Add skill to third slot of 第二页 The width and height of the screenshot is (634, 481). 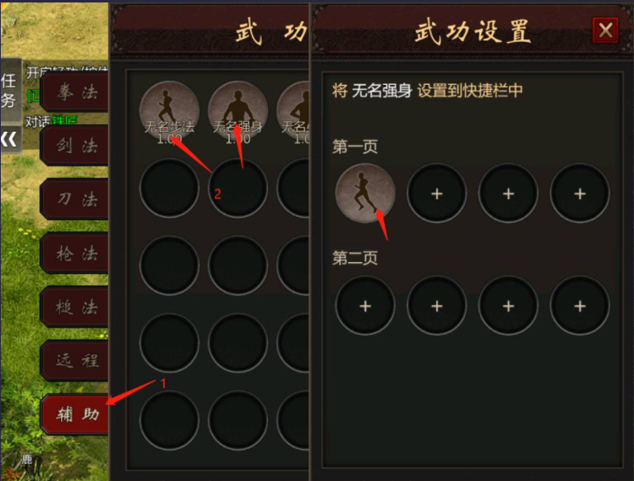point(508,306)
